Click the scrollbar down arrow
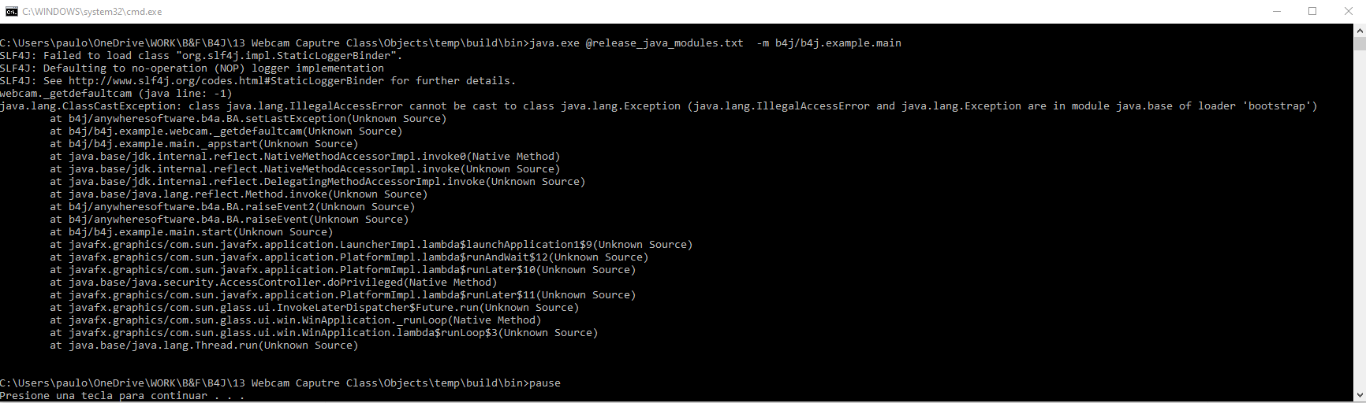 click(1360, 396)
